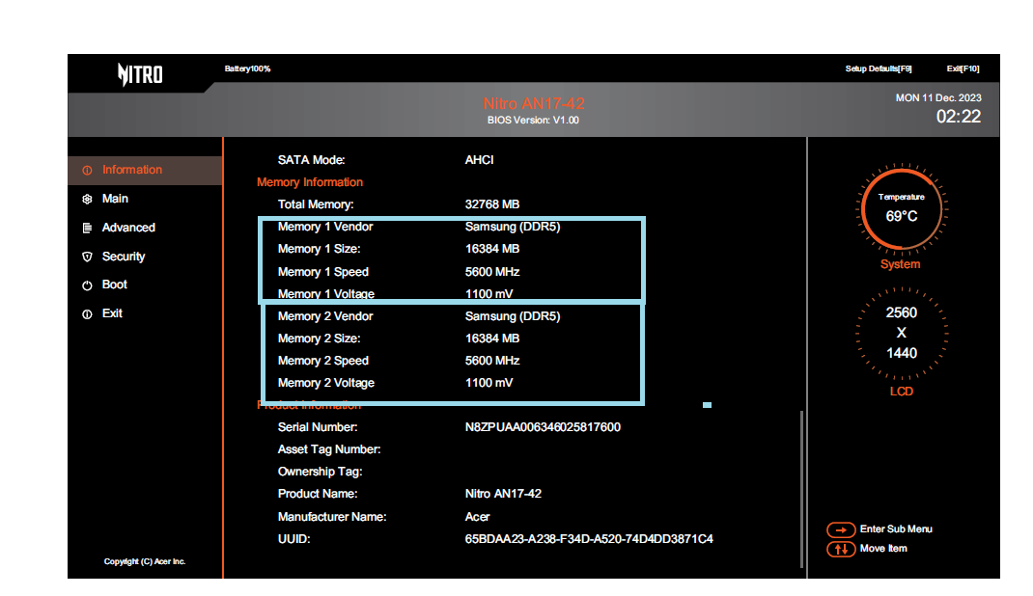1033x596 pixels.
Task: Click the Enter Sub Menu label
Action: [896, 529]
